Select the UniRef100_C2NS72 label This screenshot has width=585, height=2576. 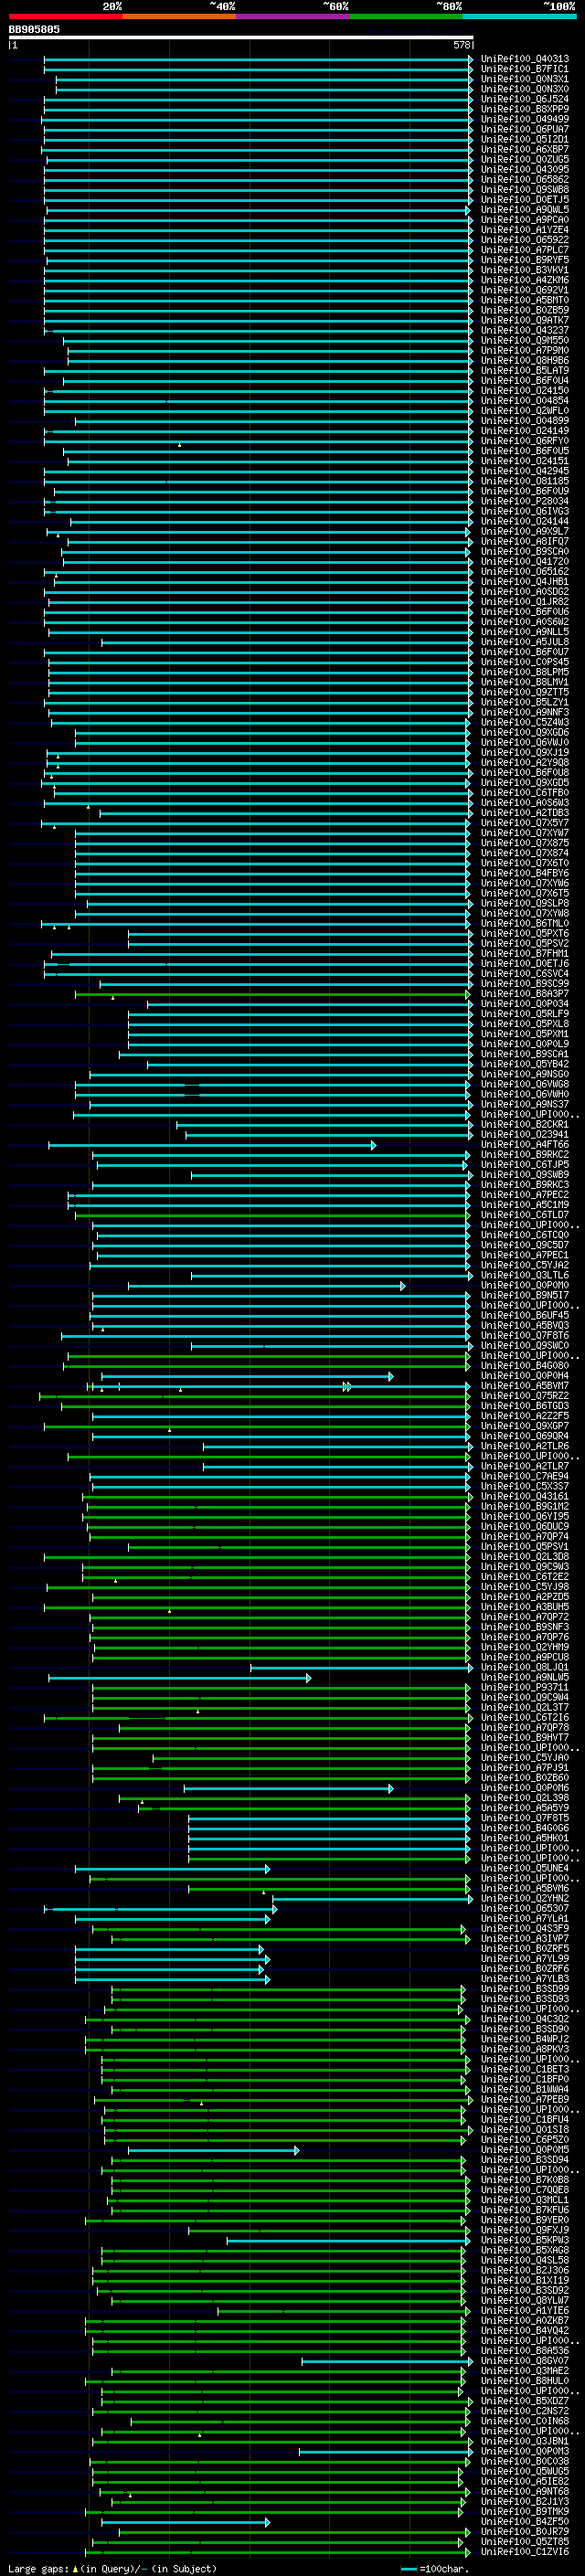click(525, 2411)
